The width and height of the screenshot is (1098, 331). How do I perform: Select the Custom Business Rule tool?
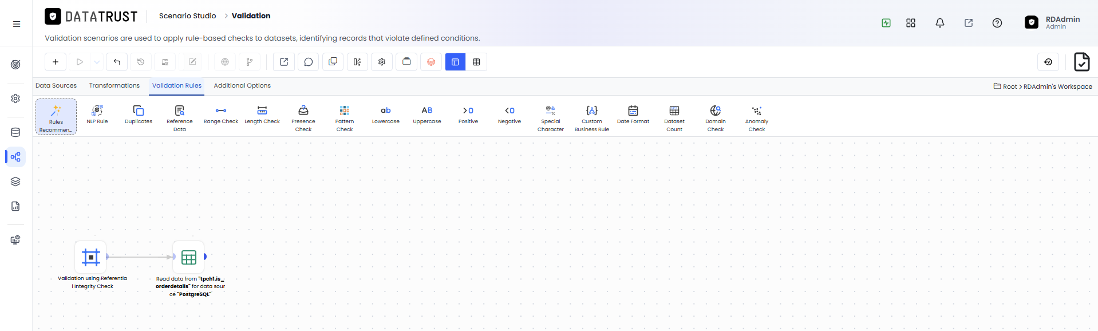[x=592, y=118]
